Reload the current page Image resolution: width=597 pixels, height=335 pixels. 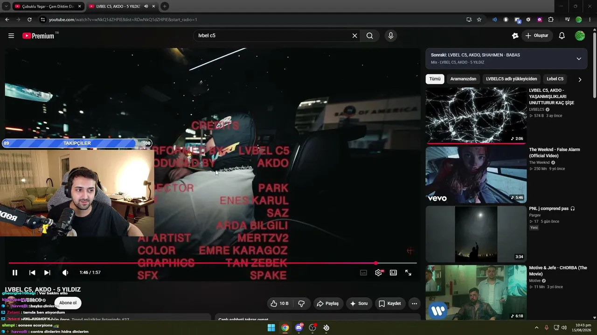[x=29, y=20]
